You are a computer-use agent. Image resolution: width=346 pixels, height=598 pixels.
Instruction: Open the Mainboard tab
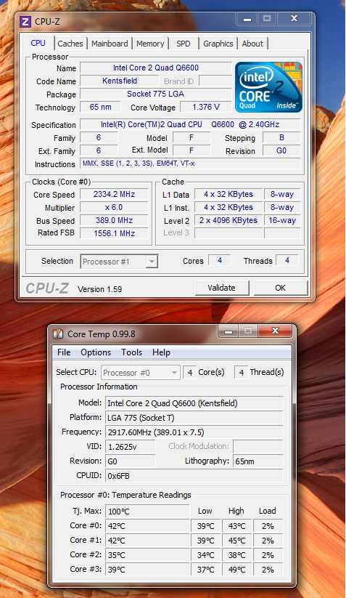tap(110, 44)
